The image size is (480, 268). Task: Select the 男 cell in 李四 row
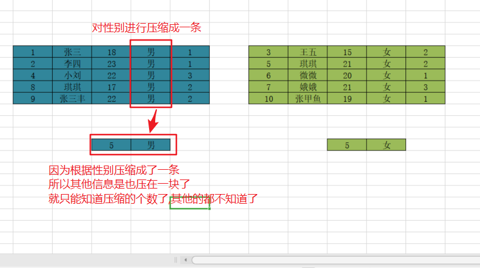point(151,64)
